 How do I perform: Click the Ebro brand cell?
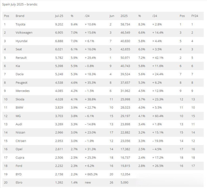coord(19,183)
